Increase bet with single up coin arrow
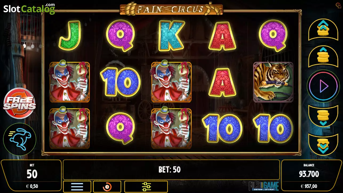Image resolution: width=343 pixels, height=193 pixels. [x=323, y=56]
